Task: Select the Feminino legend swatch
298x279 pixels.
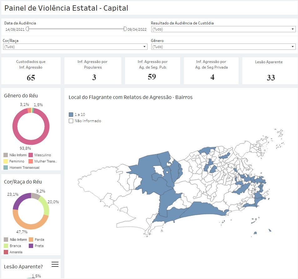Action: pyautogui.click(x=6, y=161)
